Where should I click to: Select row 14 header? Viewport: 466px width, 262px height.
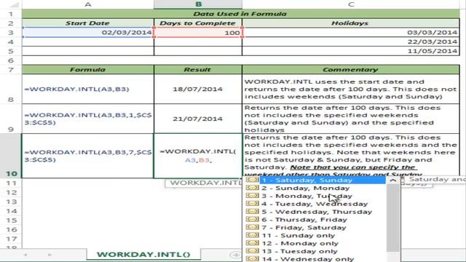11,211
